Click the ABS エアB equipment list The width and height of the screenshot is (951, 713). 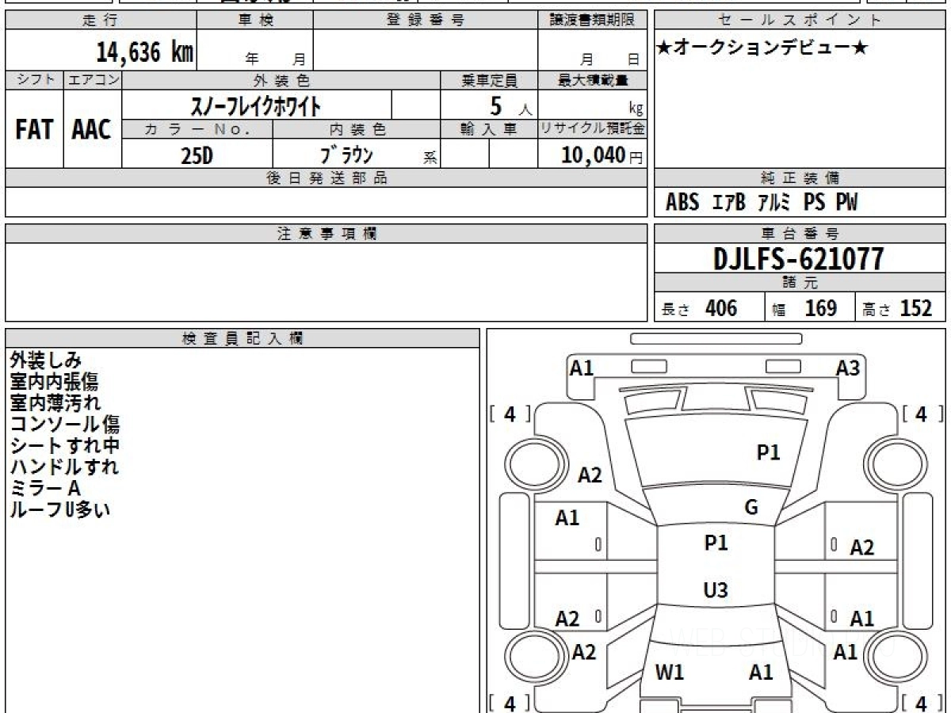(762, 203)
